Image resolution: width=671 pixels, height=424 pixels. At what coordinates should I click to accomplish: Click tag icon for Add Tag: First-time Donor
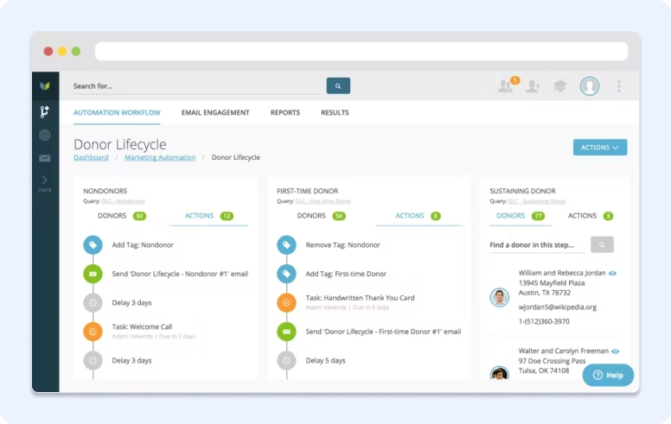[x=287, y=274]
